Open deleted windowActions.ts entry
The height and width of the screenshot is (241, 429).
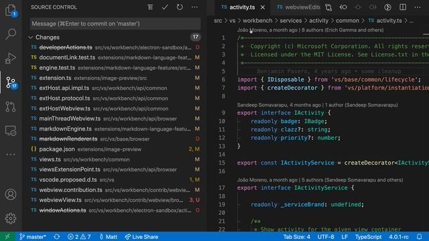coord(115,210)
